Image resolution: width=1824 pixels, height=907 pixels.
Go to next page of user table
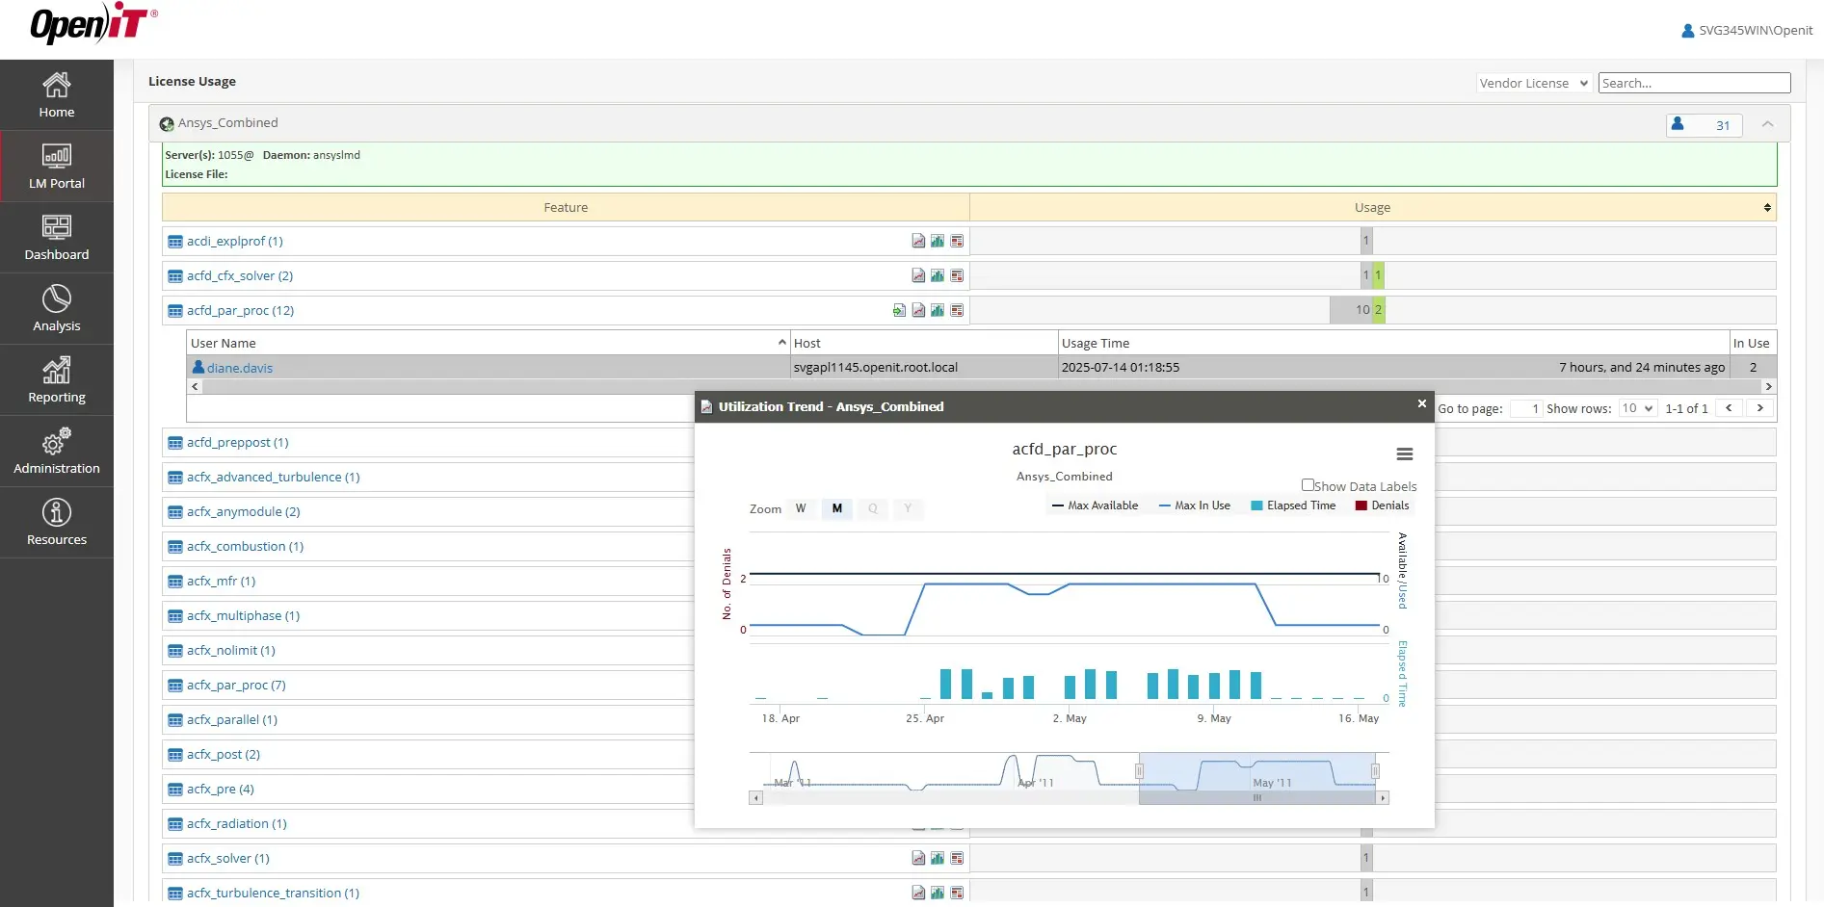coord(1760,408)
